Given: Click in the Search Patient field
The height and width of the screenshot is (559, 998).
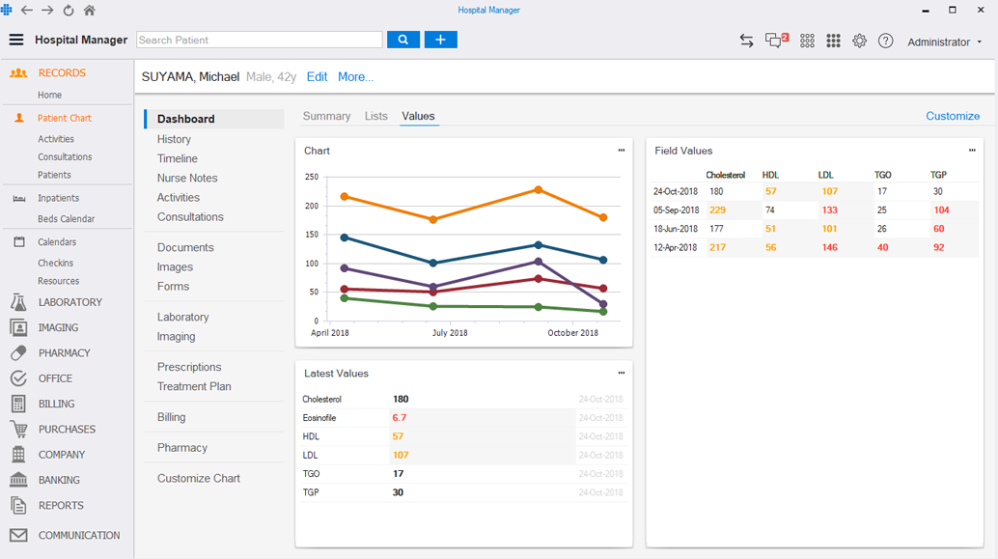Looking at the screenshot, I should click(259, 40).
